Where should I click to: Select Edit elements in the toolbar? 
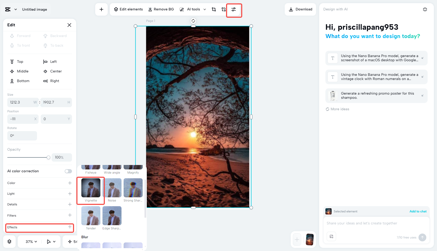tap(128, 9)
